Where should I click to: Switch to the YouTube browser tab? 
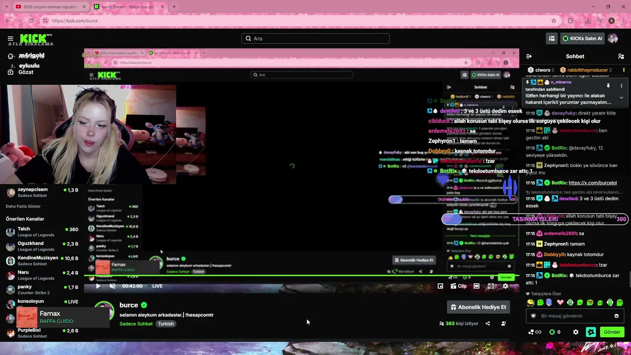tap(50, 7)
